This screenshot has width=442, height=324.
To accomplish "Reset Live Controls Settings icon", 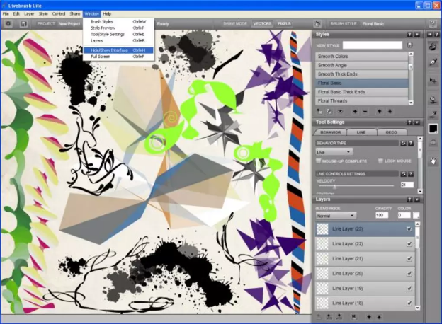I will coord(403,174).
